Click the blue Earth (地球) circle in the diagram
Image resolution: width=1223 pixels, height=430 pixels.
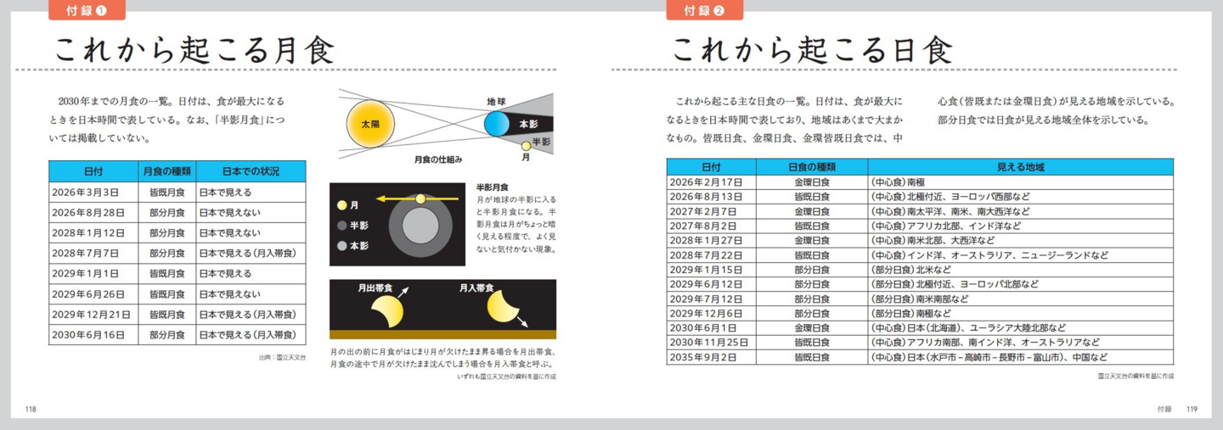coord(496,125)
